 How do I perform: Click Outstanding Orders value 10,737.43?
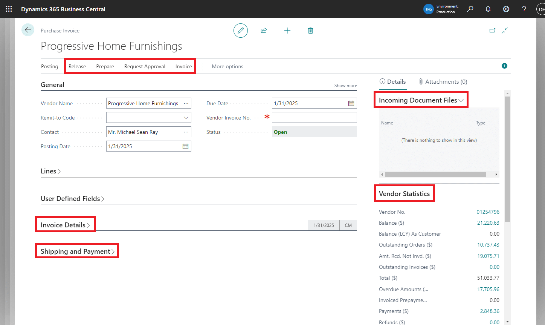tap(488, 245)
